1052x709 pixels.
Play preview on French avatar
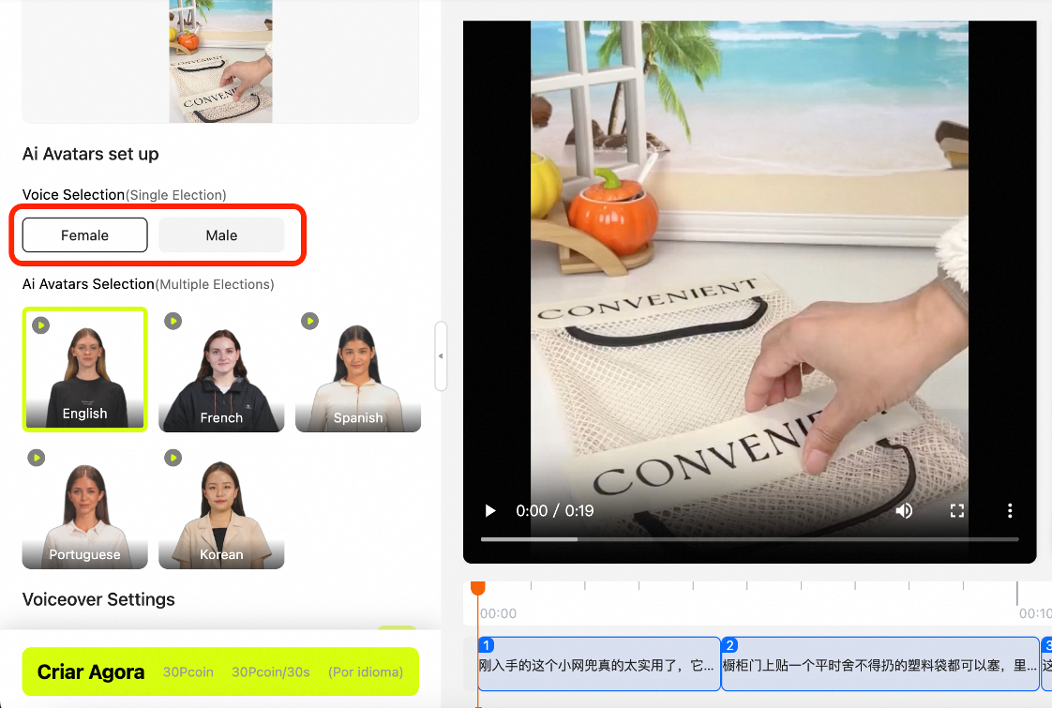[173, 322]
